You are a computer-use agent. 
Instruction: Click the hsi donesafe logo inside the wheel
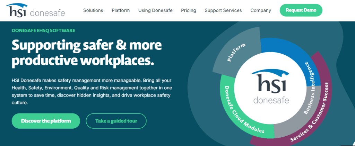[271, 86]
